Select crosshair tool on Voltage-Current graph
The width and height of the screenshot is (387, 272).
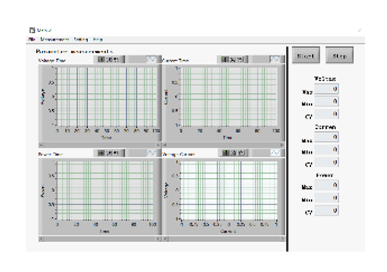225,152
